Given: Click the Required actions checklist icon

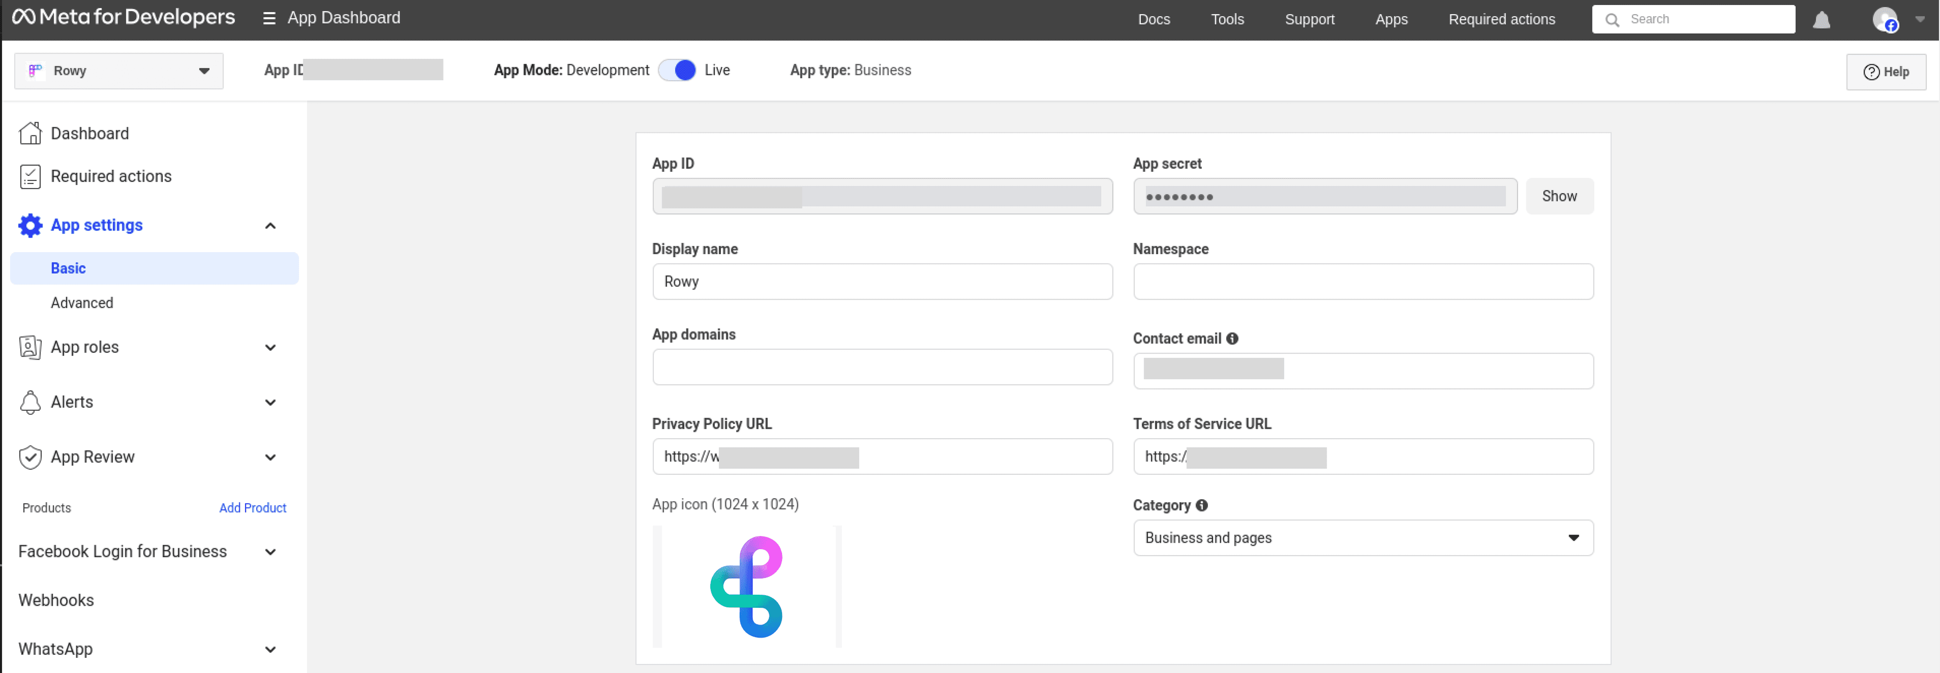Looking at the screenshot, I should 30,175.
